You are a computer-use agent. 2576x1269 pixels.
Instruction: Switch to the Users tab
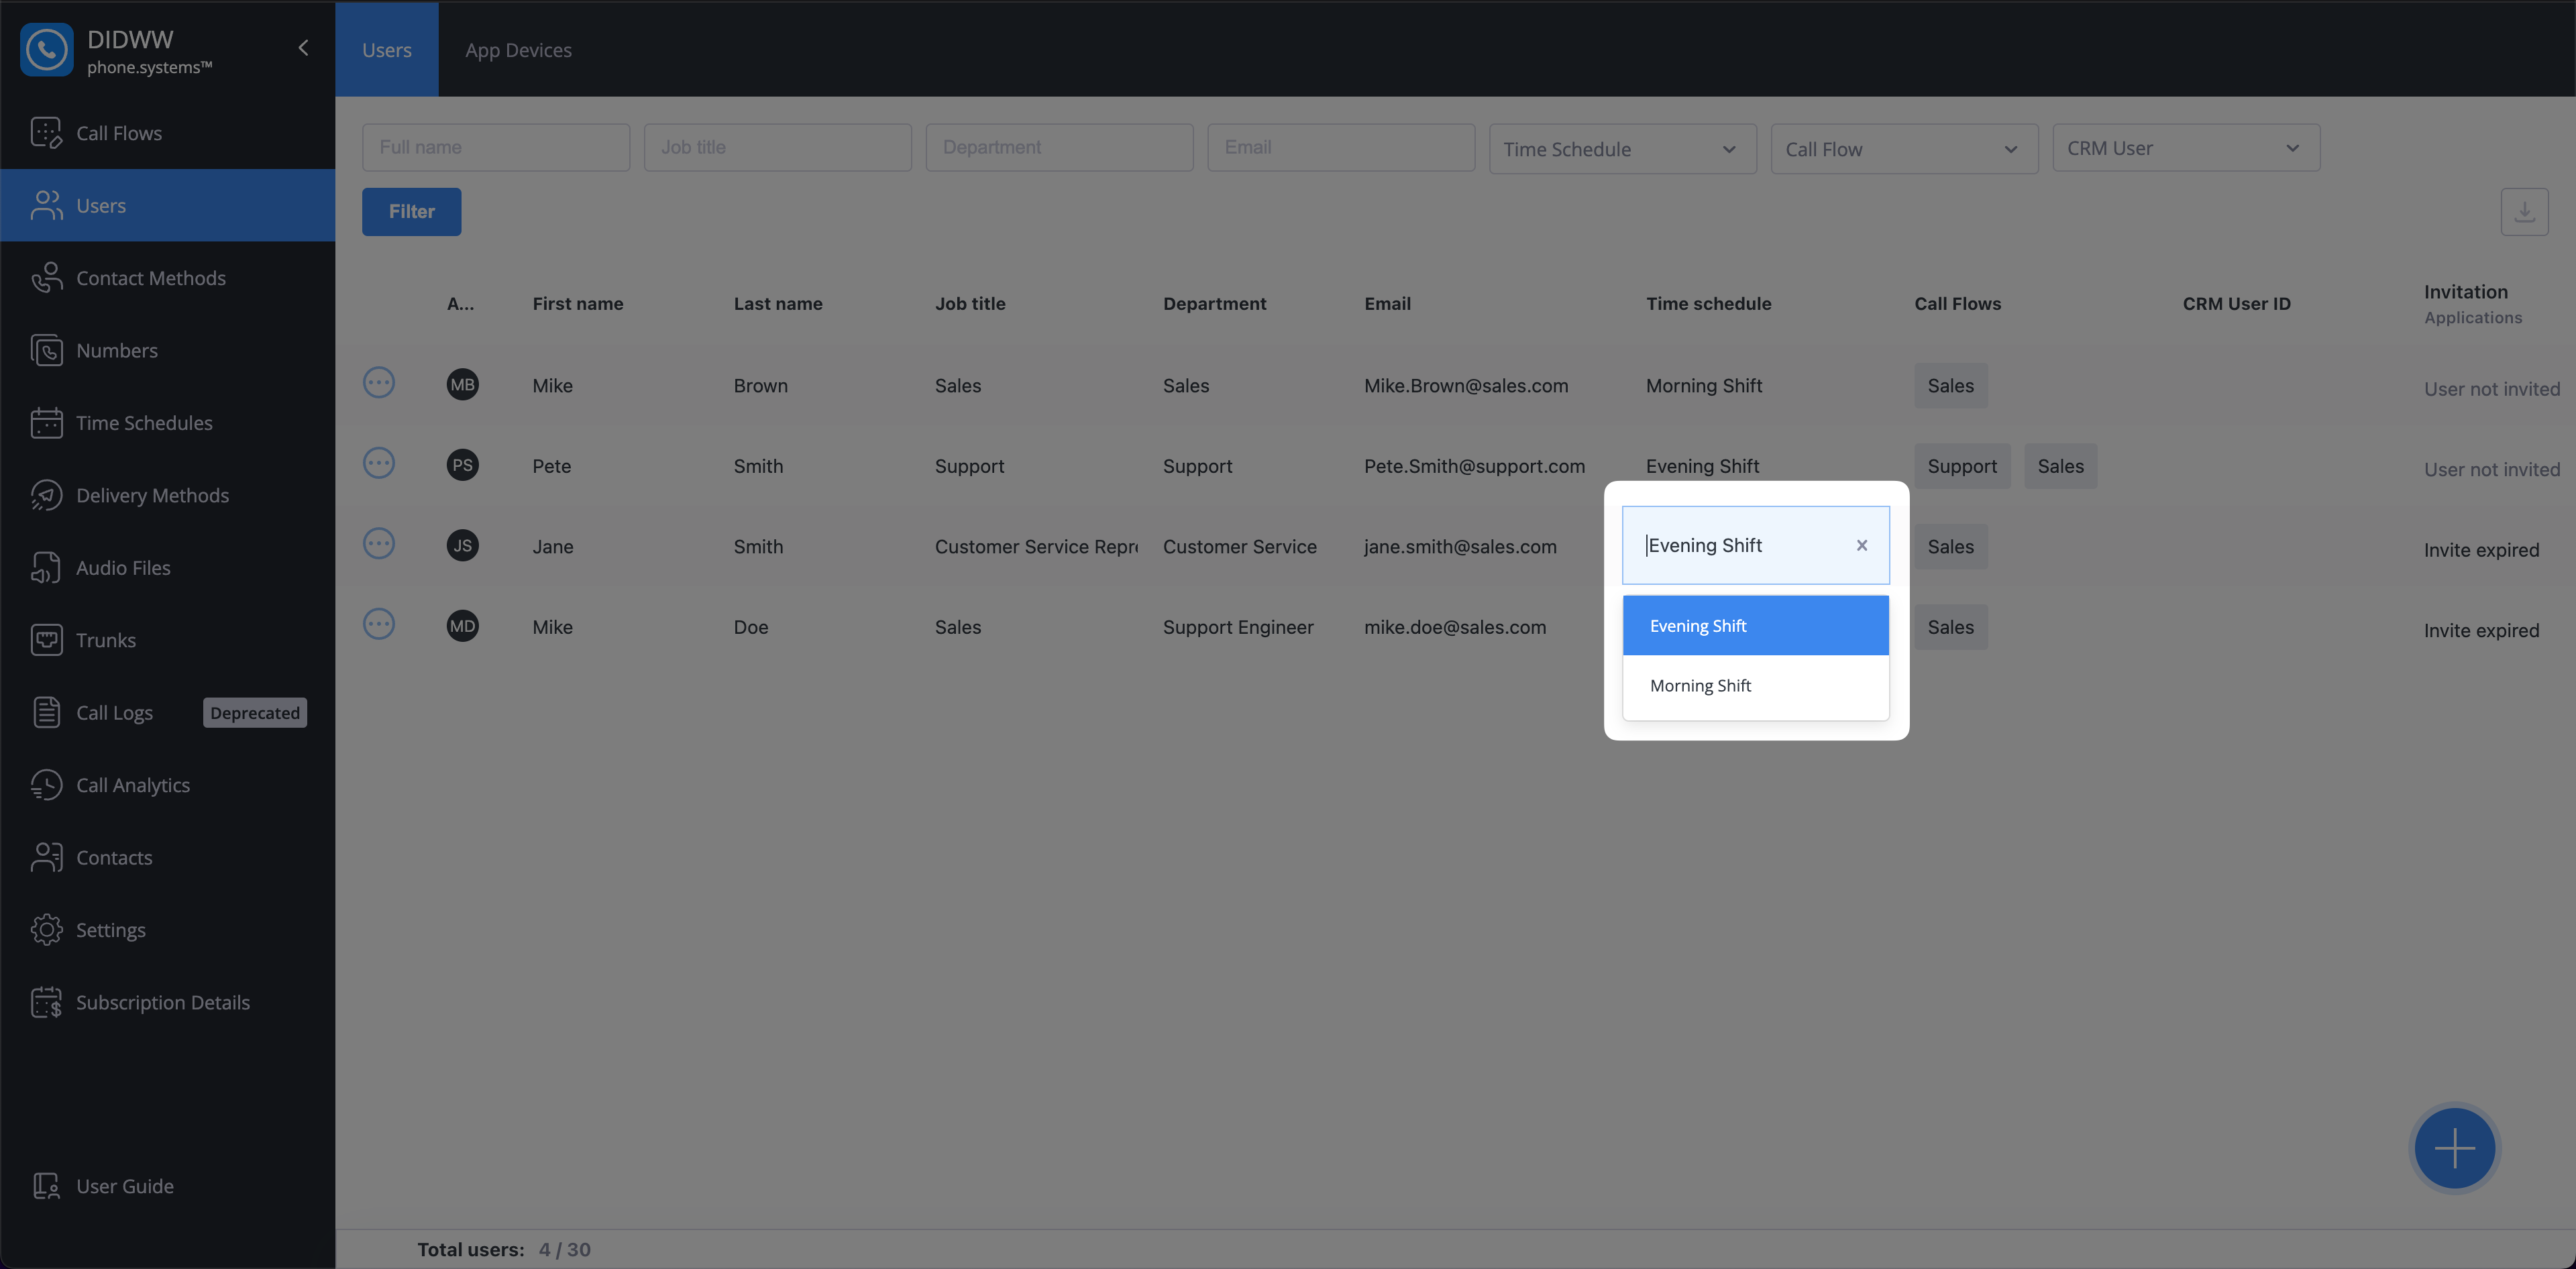click(386, 50)
